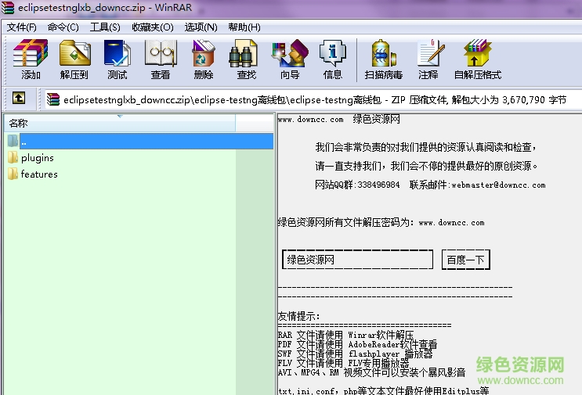Click the archive path address field
The height and width of the screenshot is (395, 582).
click(x=312, y=99)
